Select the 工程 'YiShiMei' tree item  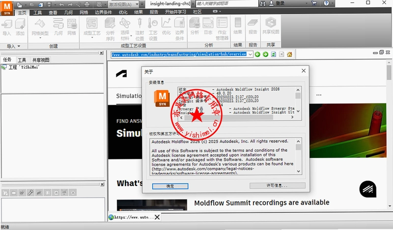tap(21, 67)
